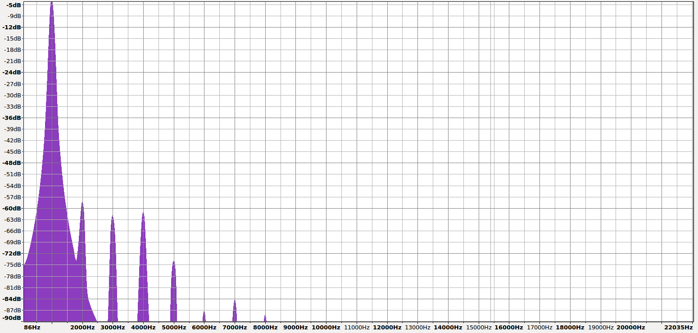Screen dimensions: 698x333
Task: Click the 86Hz frequency label
Action: coord(32,327)
